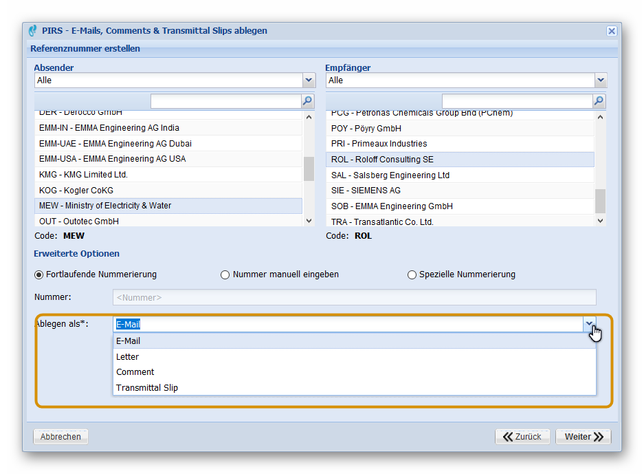Screen dimensions: 644x474
Task: Click the Absender search magnifier icon
Action: click(307, 101)
